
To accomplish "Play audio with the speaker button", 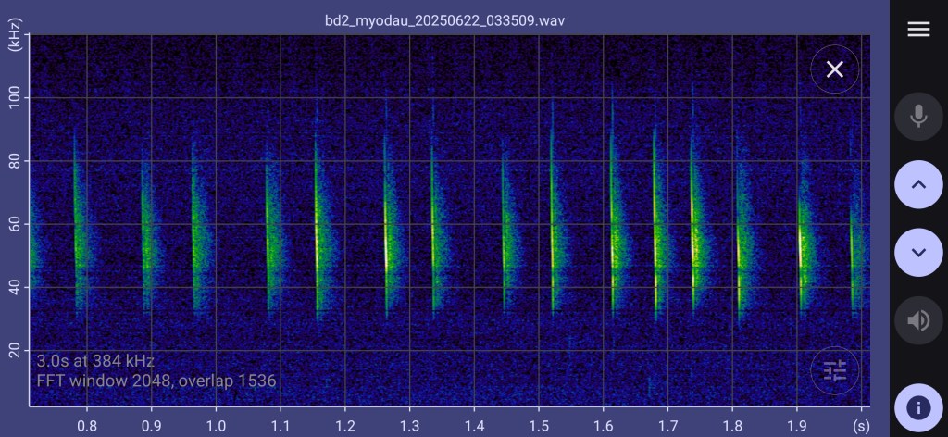I will 917,320.
